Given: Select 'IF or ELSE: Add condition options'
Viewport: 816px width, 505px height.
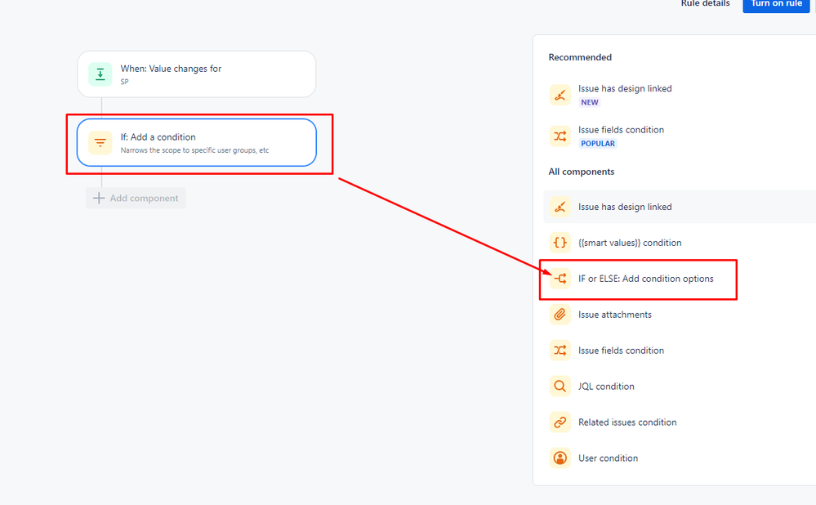Looking at the screenshot, I should pos(679,279).
